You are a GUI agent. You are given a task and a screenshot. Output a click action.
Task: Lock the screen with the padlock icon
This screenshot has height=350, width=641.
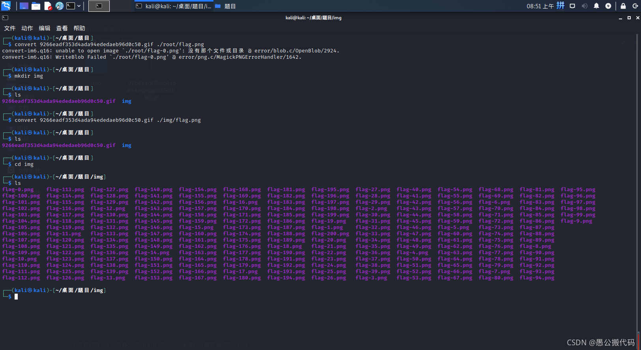click(623, 6)
